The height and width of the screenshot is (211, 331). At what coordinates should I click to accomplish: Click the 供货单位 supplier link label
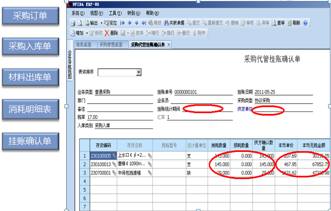coord(244,108)
